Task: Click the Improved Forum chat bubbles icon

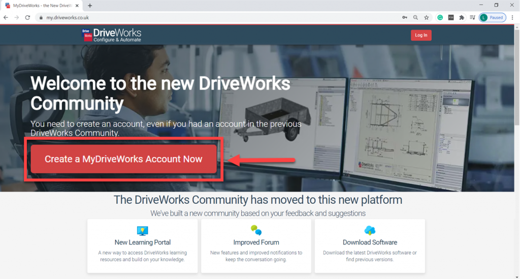Action: point(256,230)
